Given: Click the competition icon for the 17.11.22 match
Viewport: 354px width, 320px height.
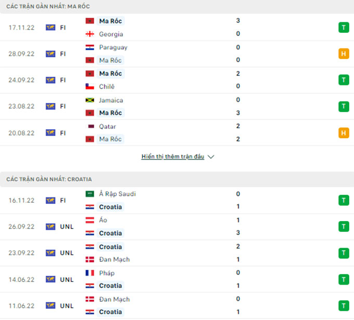Looking at the screenshot, I should tap(50, 28).
